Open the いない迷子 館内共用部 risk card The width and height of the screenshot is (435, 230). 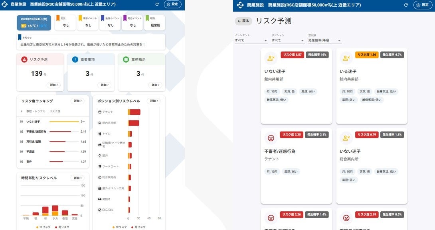(x=296, y=86)
